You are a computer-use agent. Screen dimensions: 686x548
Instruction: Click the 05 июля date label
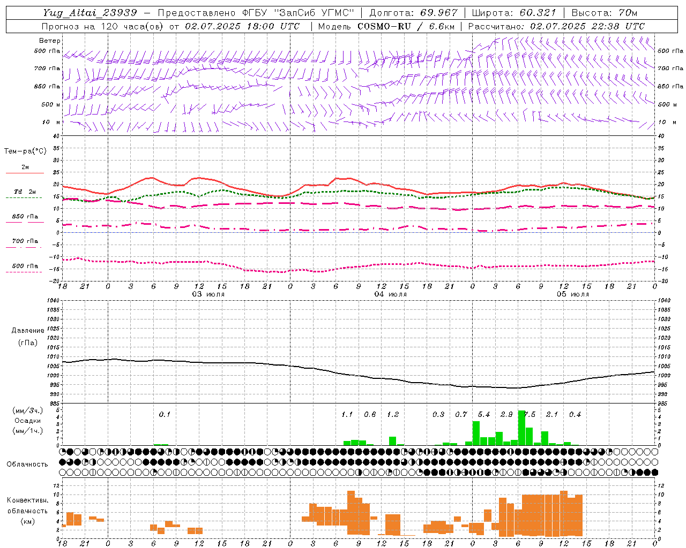click(573, 294)
